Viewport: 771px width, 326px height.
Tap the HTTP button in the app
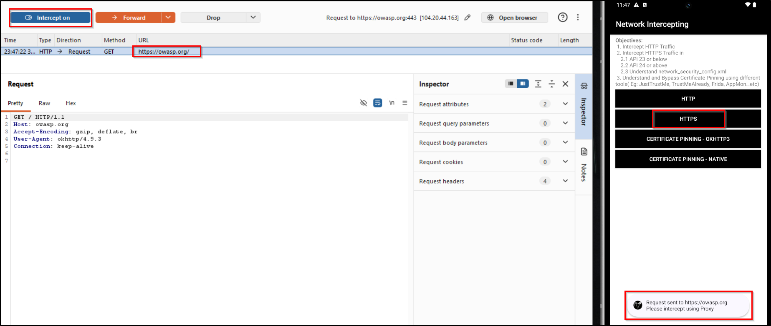tap(688, 99)
